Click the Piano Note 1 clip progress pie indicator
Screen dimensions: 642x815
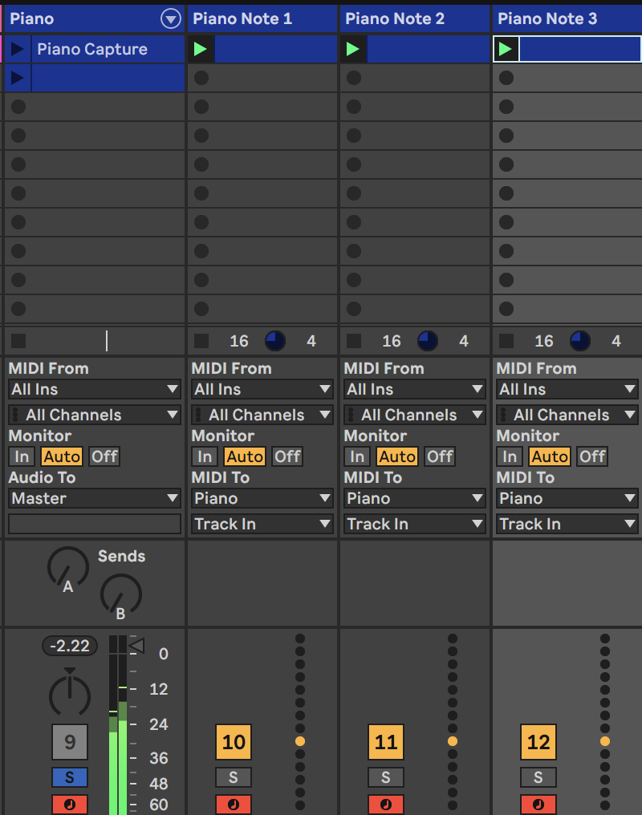tap(275, 341)
